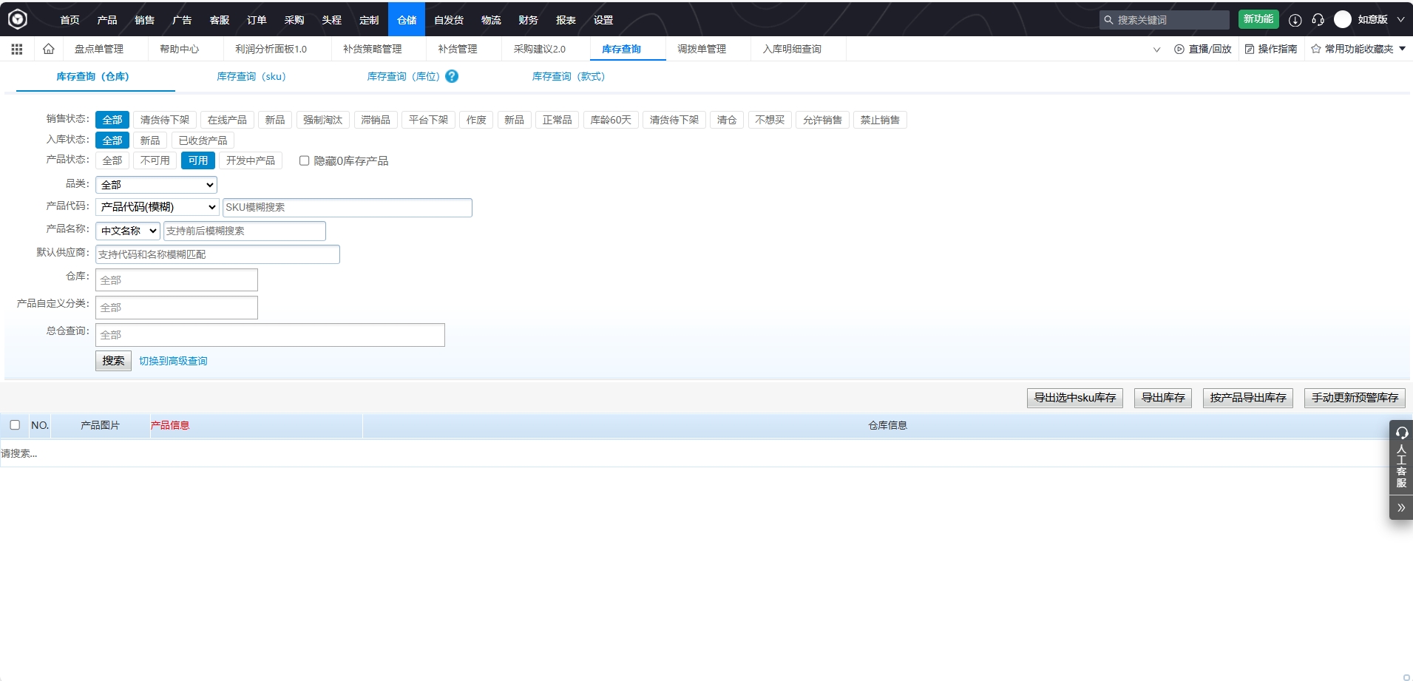Screen dimensions: 1413x681
Task: Select 可用 product status
Action: click(197, 160)
